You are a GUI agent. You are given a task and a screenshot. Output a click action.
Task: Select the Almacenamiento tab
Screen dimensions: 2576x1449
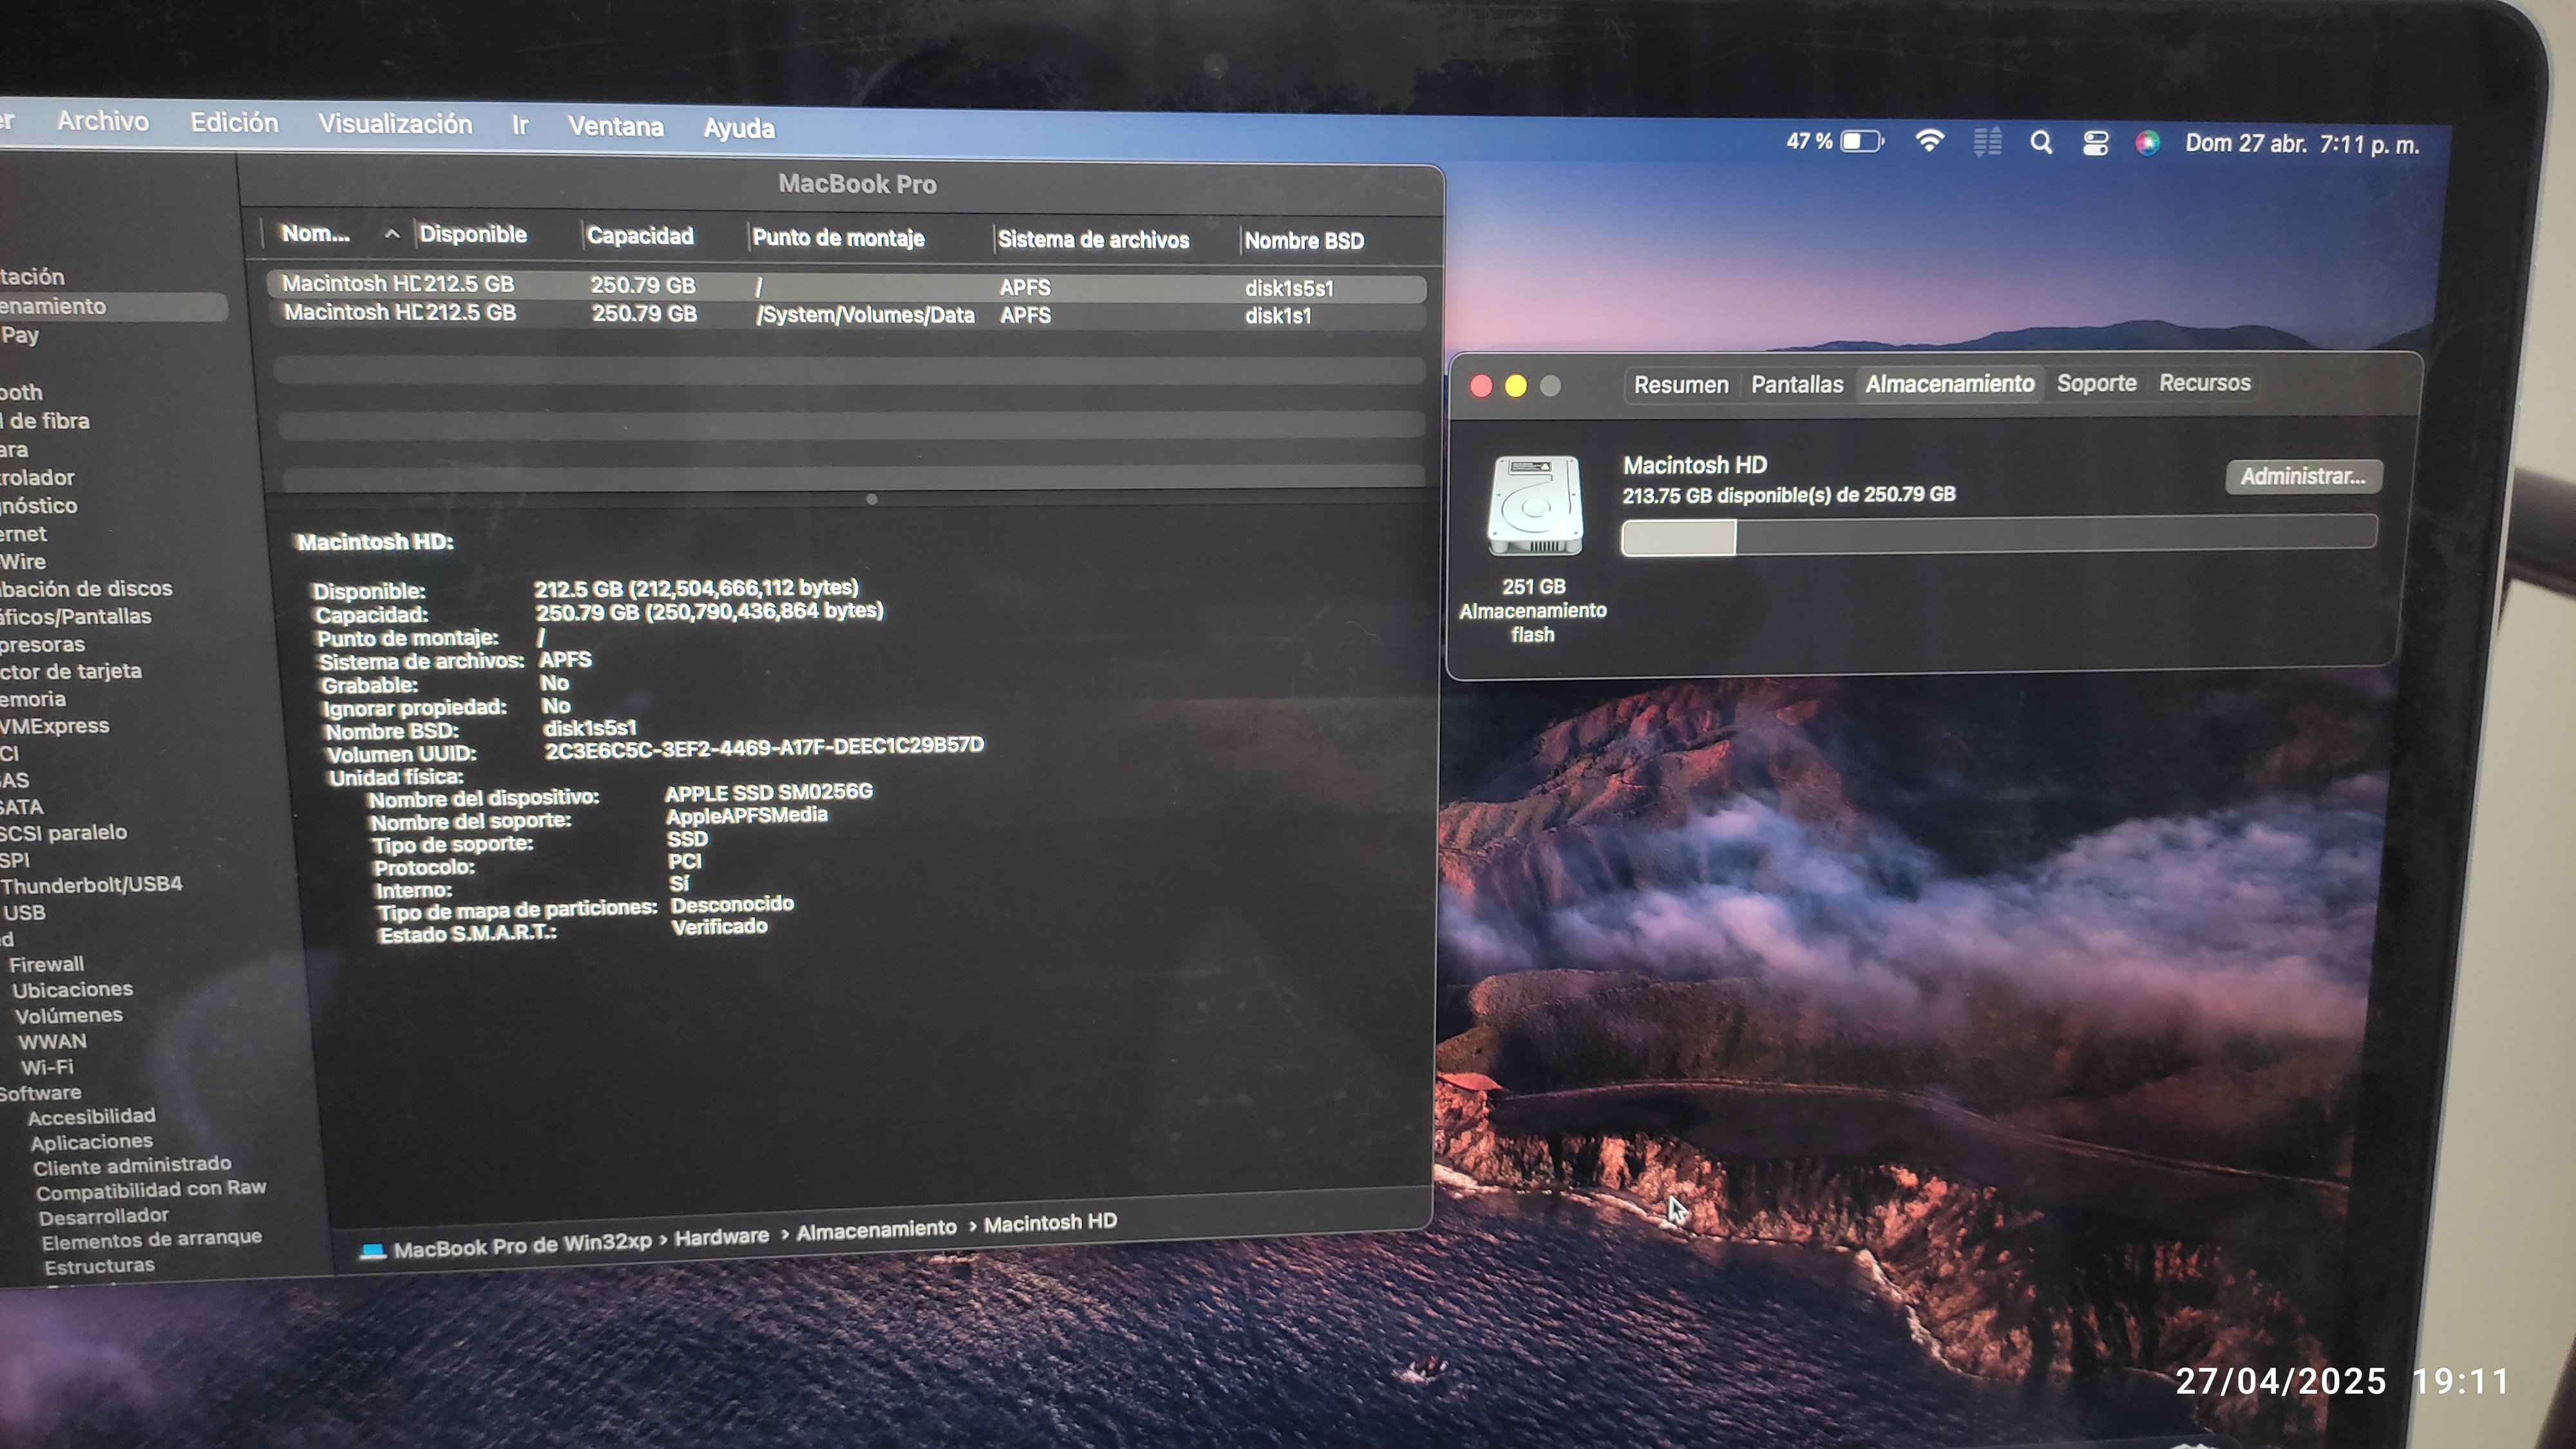(x=1950, y=384)
